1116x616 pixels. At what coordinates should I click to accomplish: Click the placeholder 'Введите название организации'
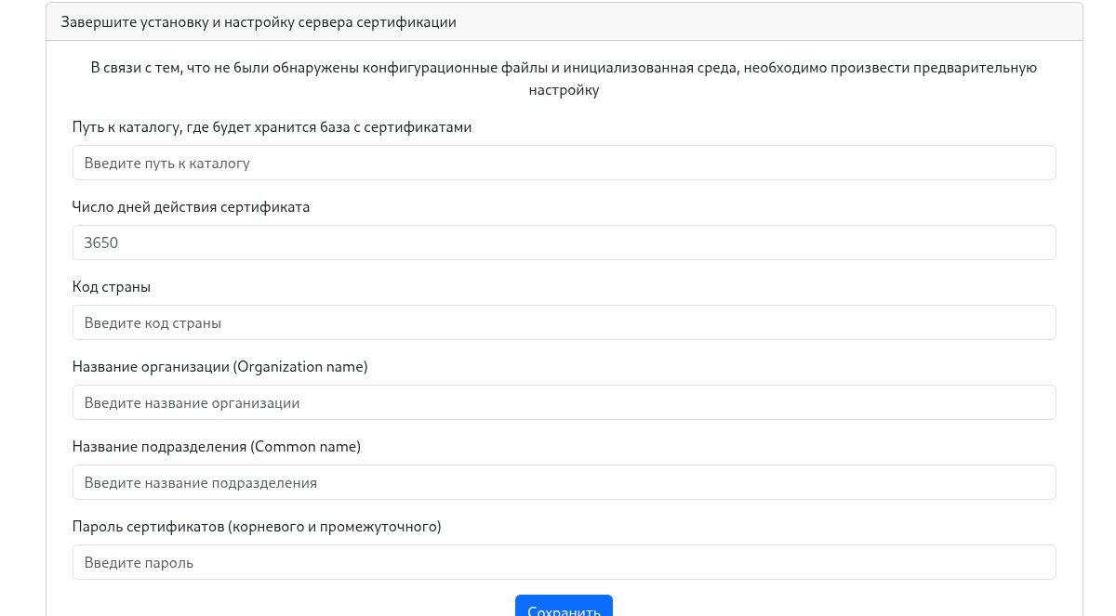(193, 402)
